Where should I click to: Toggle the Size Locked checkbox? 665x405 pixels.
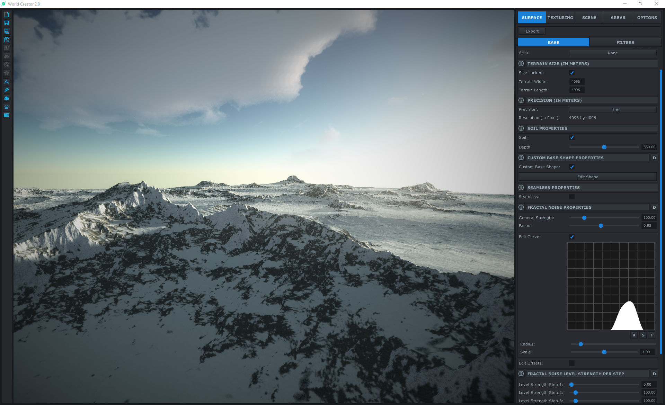pos(572,73)
